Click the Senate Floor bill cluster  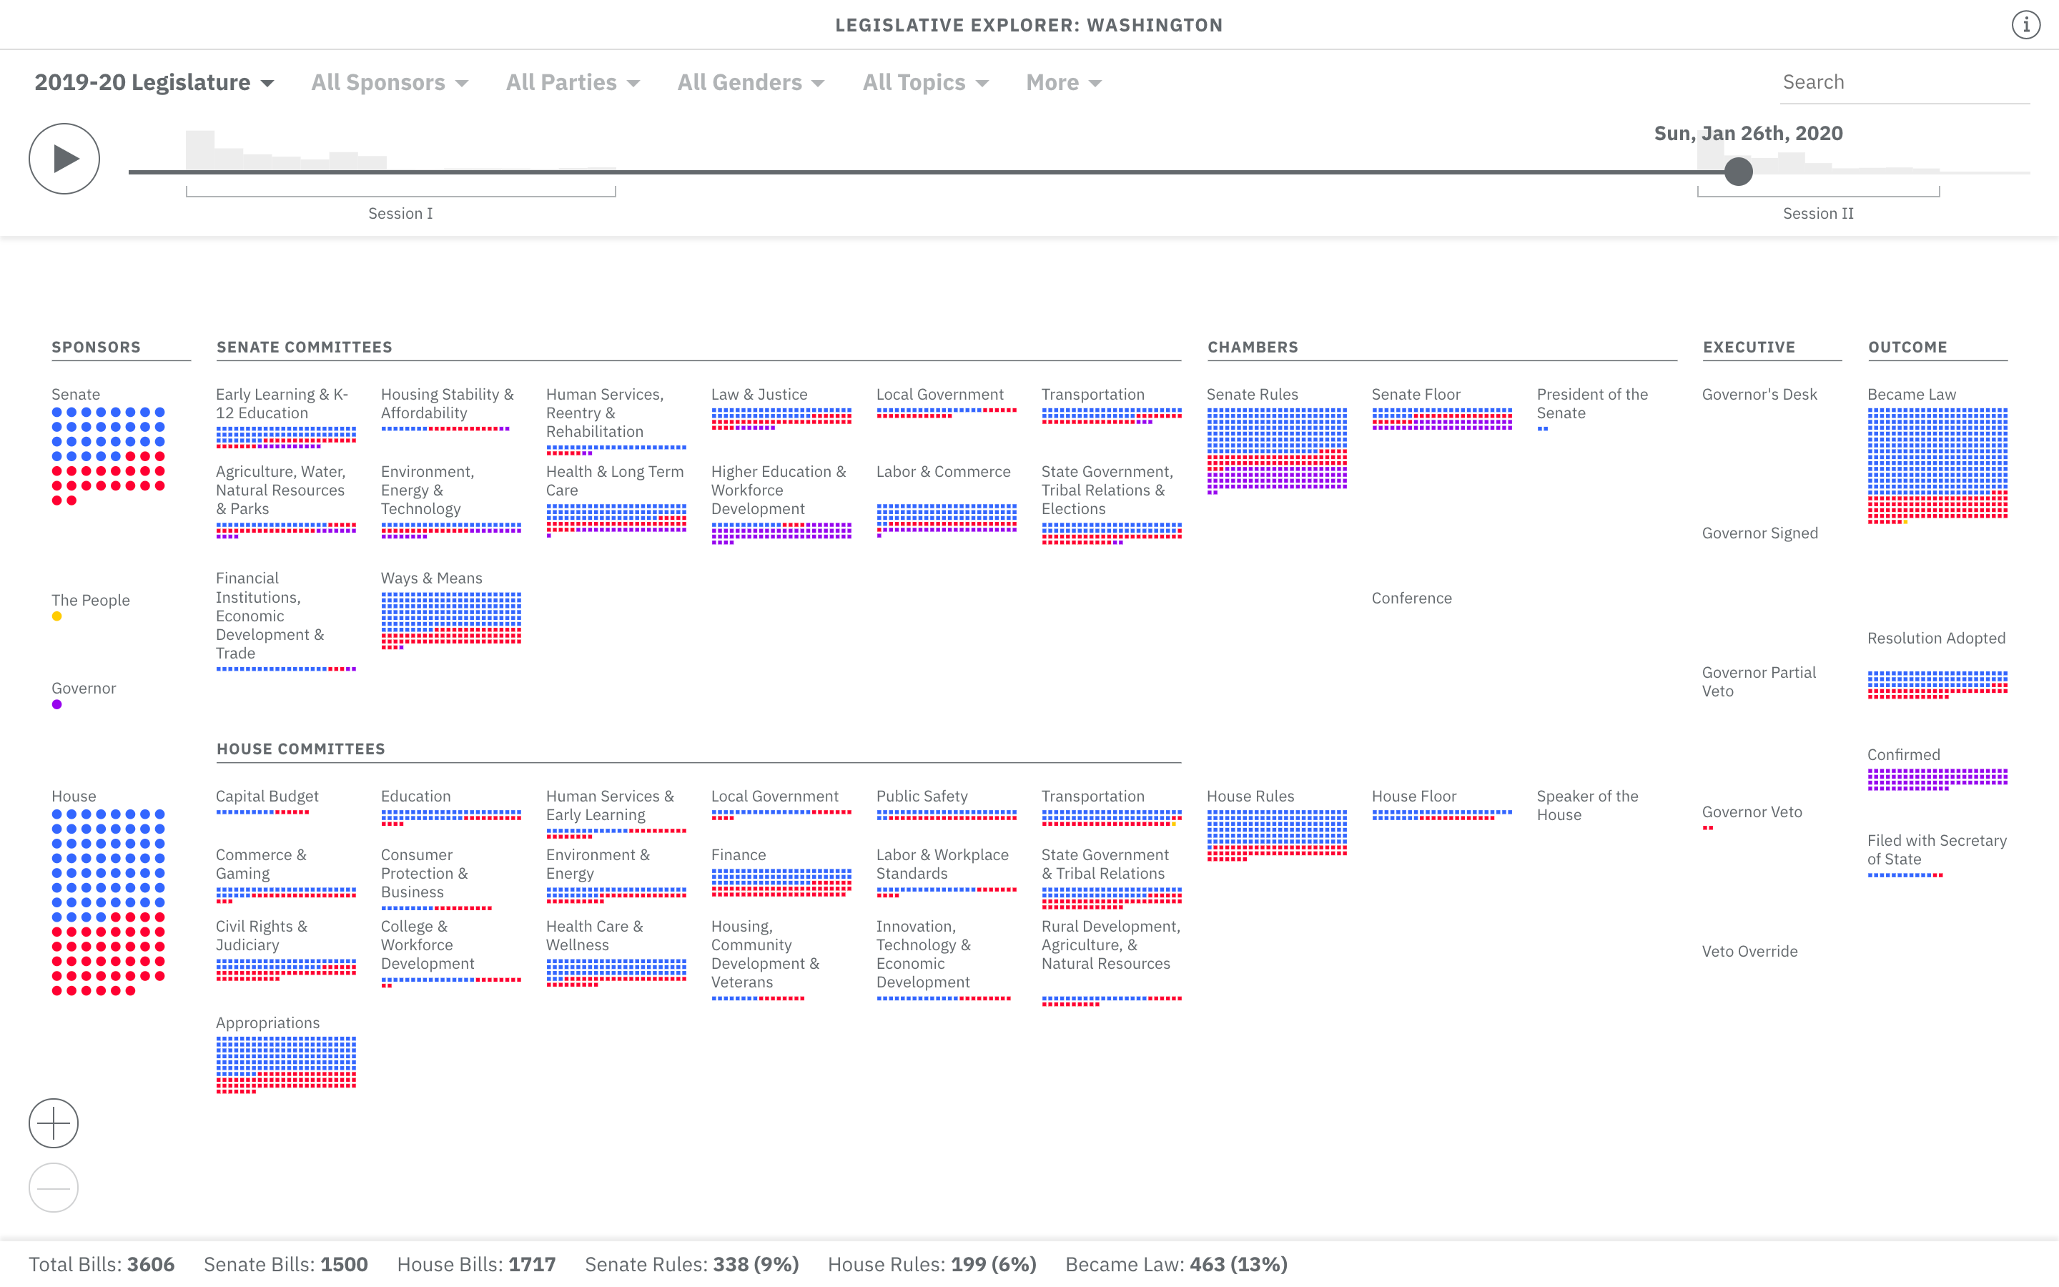point(1441,418)
